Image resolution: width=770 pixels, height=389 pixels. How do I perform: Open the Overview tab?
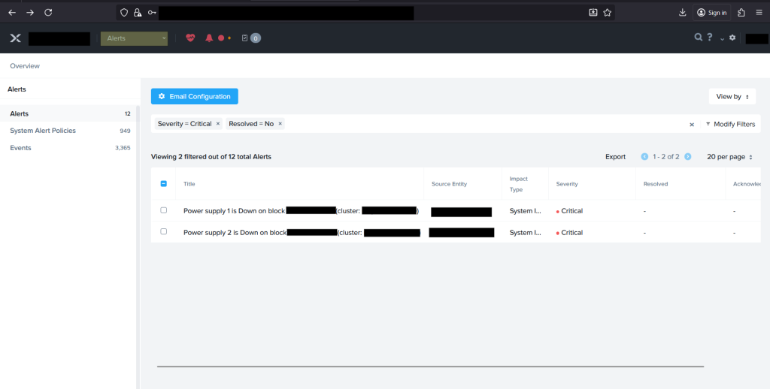[x=25, y=66]
